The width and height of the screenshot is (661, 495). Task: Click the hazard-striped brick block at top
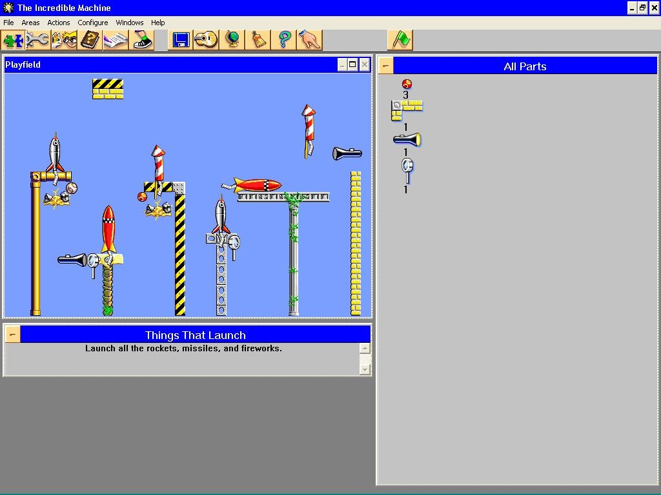(108, 89)
